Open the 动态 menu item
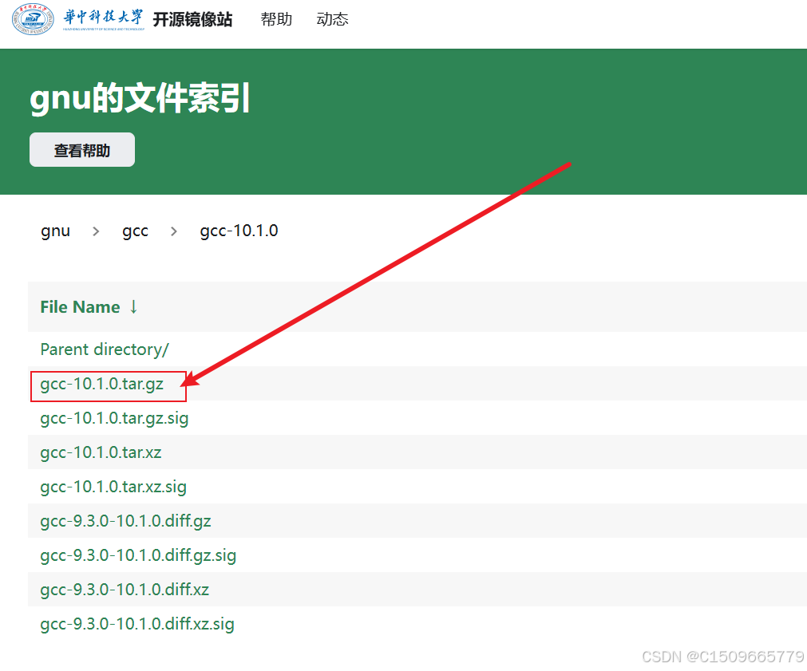 tap(332, 19)
